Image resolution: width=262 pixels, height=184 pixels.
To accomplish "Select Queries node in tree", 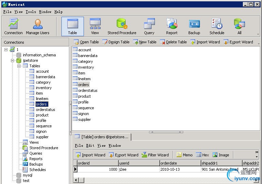I will tap(36, 153).
